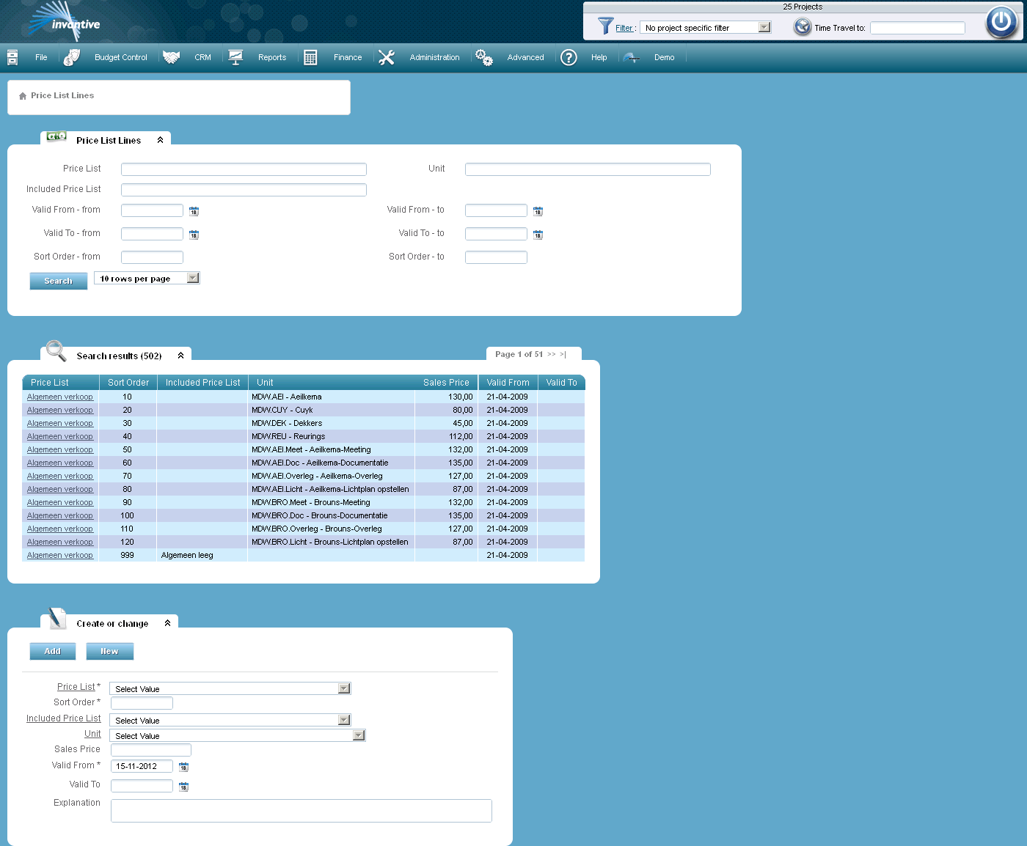Go to next results page
The image size is (1027, 846).
(x=552, y=354)
